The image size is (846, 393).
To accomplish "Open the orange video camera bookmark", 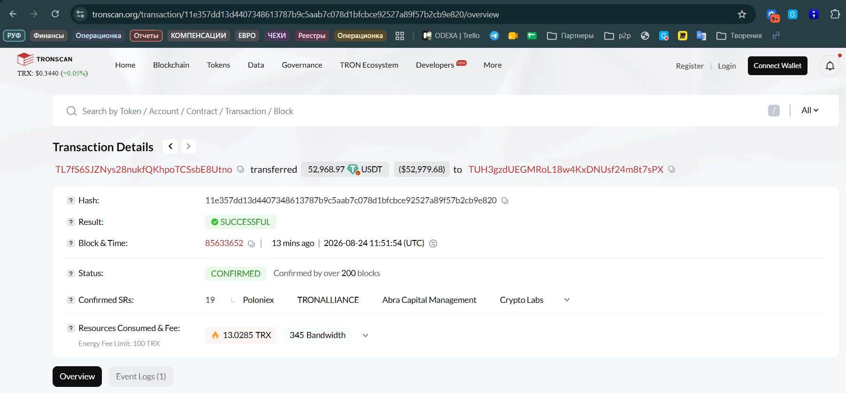I will [x=513, y=36].
